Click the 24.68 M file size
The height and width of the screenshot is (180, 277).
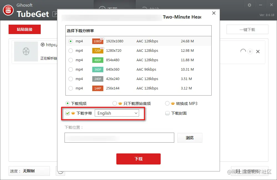tap(187, 41)
